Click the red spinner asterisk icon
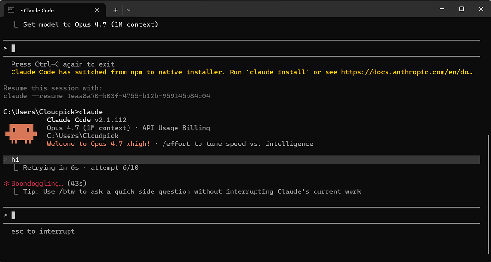The height and width of the screenshot is (262, 491). point(6,183)
